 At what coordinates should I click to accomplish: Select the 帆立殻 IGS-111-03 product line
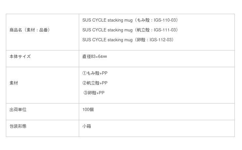(130, 30)
